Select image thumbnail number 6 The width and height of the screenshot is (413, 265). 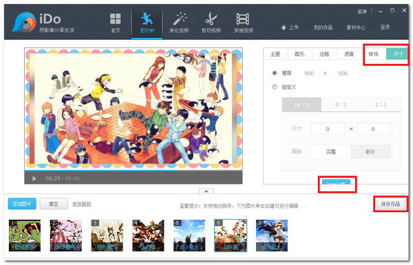click(231, 235)
